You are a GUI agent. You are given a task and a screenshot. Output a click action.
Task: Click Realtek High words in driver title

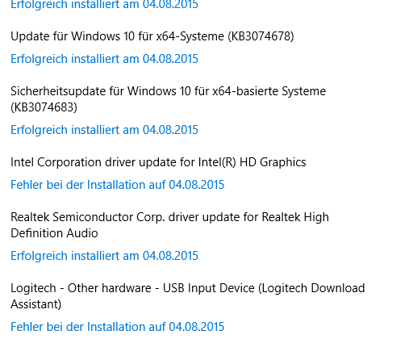(295, 217)
